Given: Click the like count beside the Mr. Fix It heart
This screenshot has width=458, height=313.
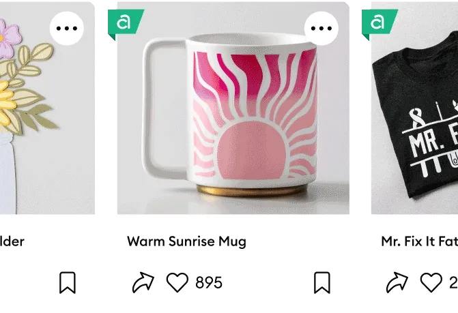Looking at the screenshot, I should (x=454, y=283).
